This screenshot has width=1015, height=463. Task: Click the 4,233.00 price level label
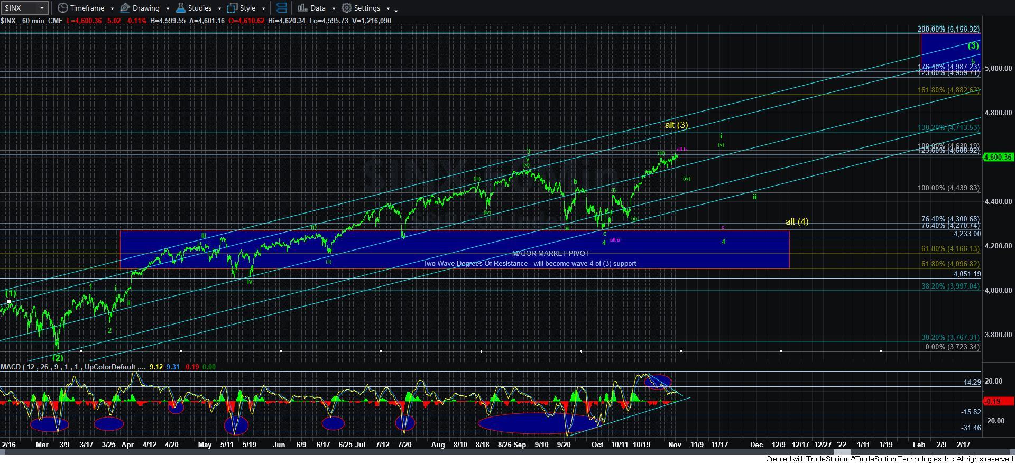pyautogui.click(x=967, y=234)
